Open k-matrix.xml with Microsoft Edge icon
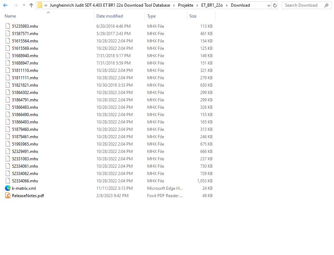334x255 pixels. (x=8, y=188)
